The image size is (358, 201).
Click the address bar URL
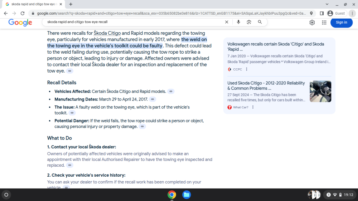(x=171, y=14)
